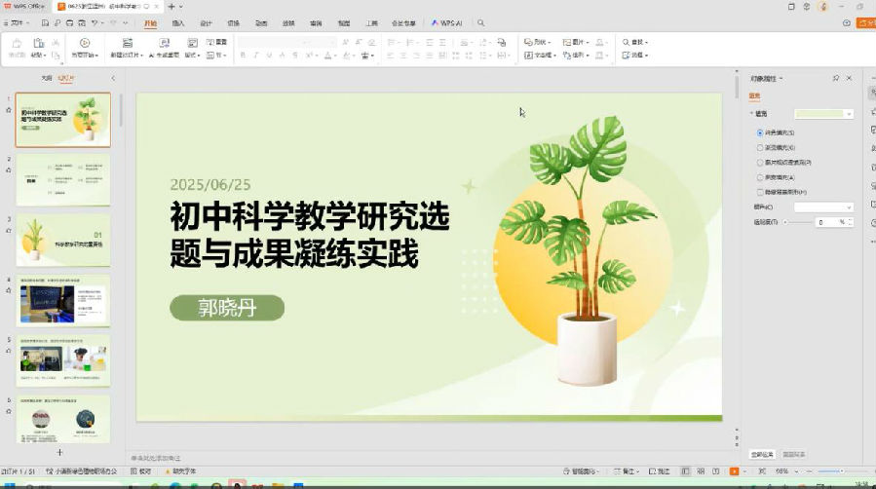The image size is (876, 489).
Task: Select the gradient fill (渐变填充) radio option
Action: [760, 147]
